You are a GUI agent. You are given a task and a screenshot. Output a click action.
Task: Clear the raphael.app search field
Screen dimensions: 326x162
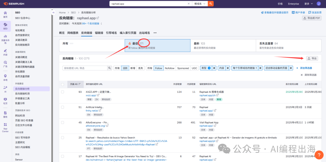point(189,4)
